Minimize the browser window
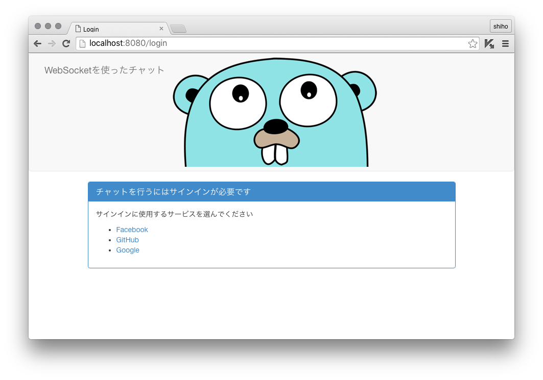 click(48, 26)
